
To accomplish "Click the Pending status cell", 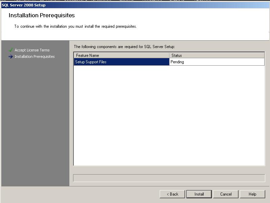I will click(x=217, y=62).
